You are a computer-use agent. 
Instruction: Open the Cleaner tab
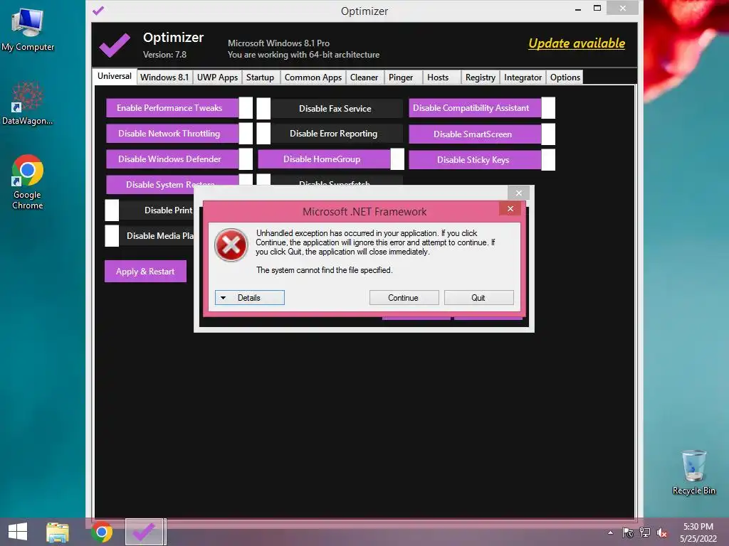(364, 77)
